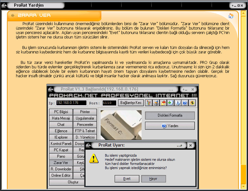Click the colored pencils toolbar icon
Viewport: 248px width, 191px height.
coord(149,103)
